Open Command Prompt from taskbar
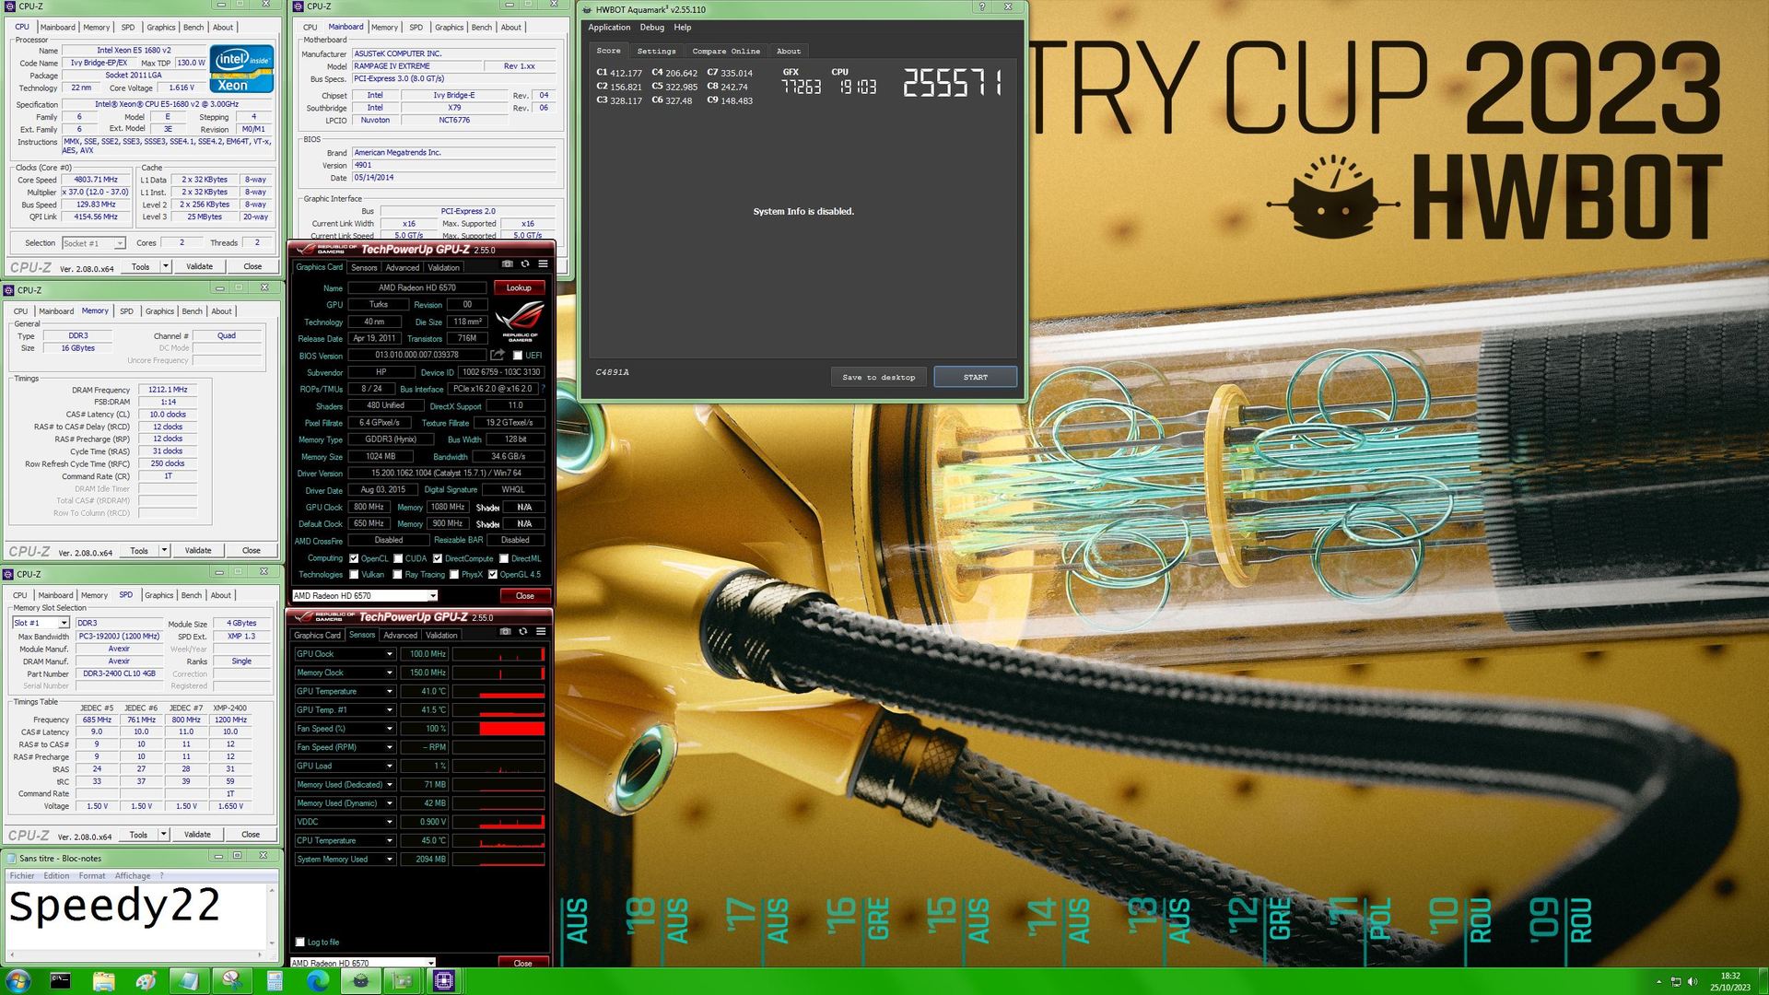The image size is (1769, 995). 60,981
